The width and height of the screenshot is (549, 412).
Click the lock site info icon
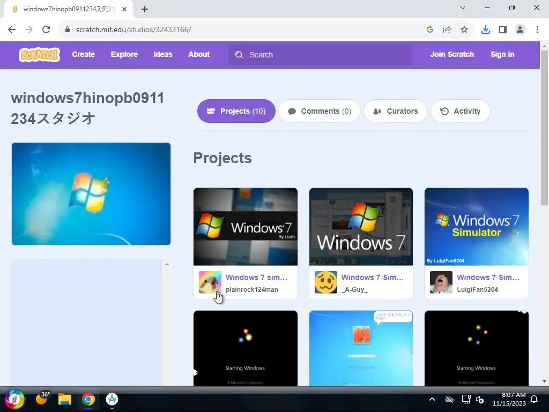pos(68,30)
